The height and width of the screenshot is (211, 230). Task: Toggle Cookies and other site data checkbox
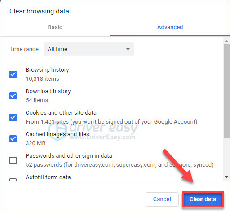click(x=13, y=117)
